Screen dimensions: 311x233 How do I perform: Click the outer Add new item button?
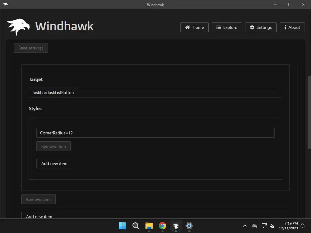pos(39,216)
